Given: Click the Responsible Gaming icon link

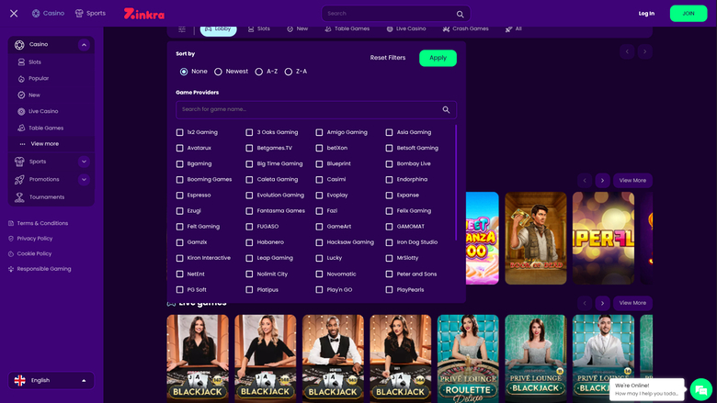Looking at the screenshot, I should tap(11, 269).
